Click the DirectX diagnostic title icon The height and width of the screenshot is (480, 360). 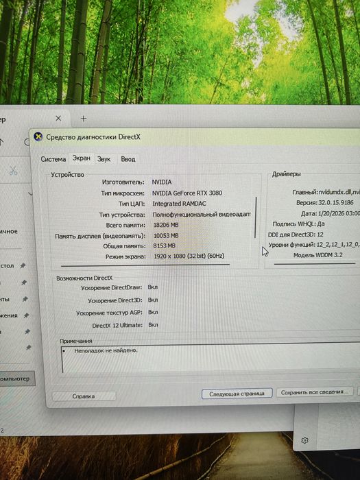38,136
